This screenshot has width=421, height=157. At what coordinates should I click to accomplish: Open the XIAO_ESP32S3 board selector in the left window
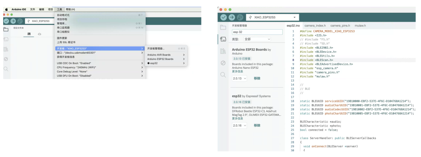click(39, 21)
